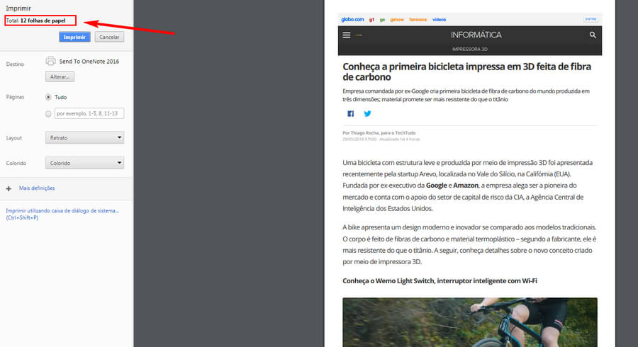Click the printer icon beside Send To OneNote
The height and width of the screenshot is (347, 638).
point(50,62)
